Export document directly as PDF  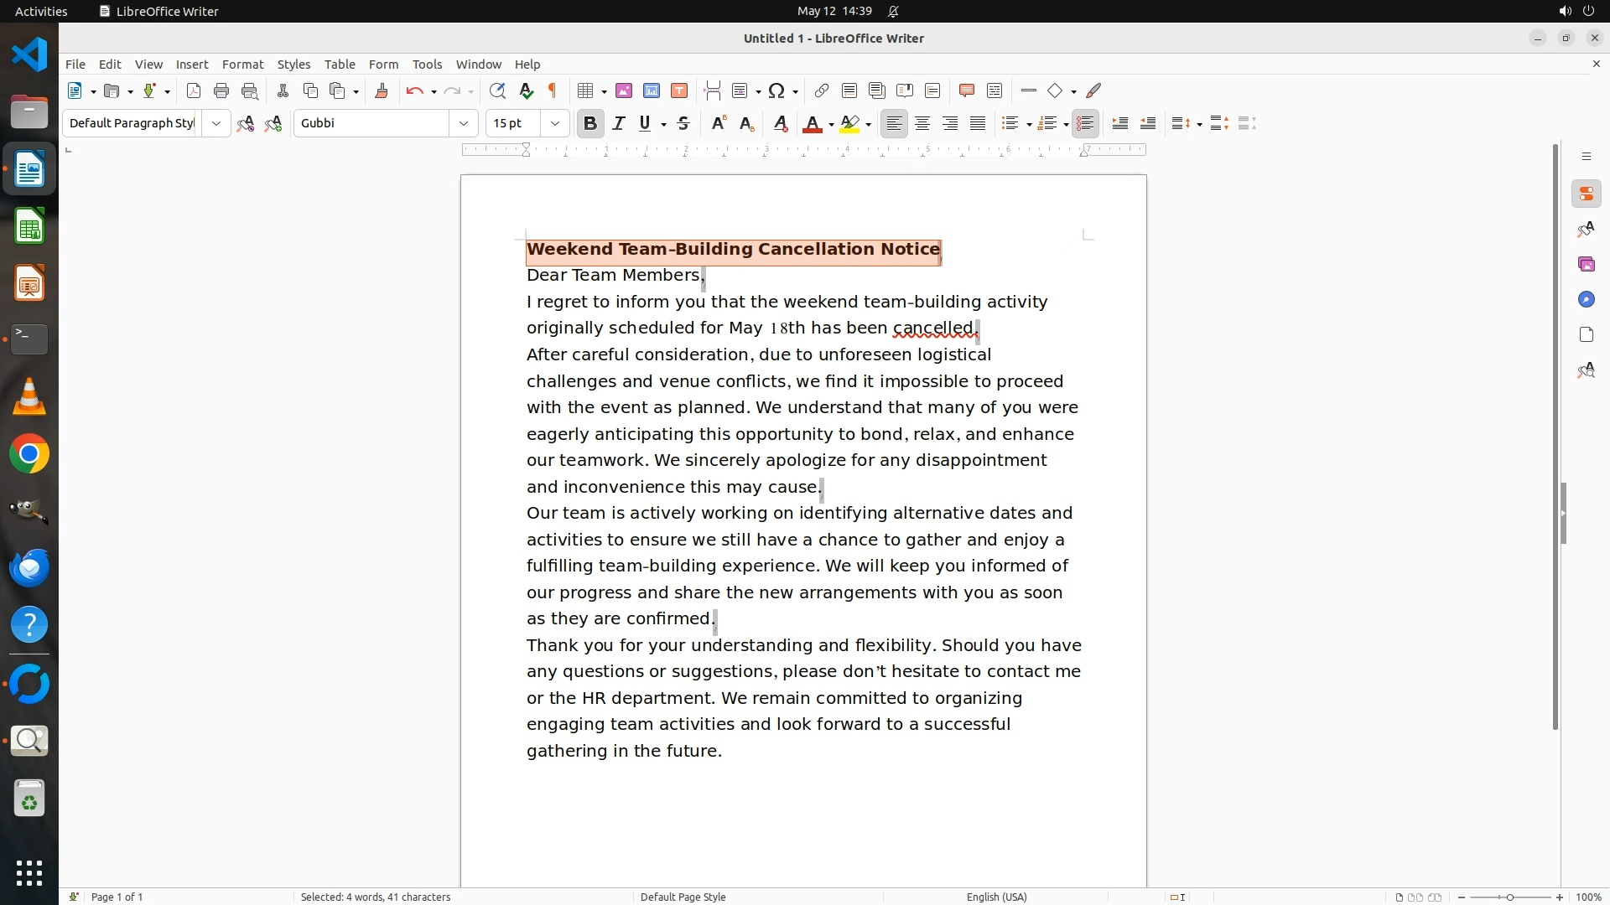click(194, 90)
